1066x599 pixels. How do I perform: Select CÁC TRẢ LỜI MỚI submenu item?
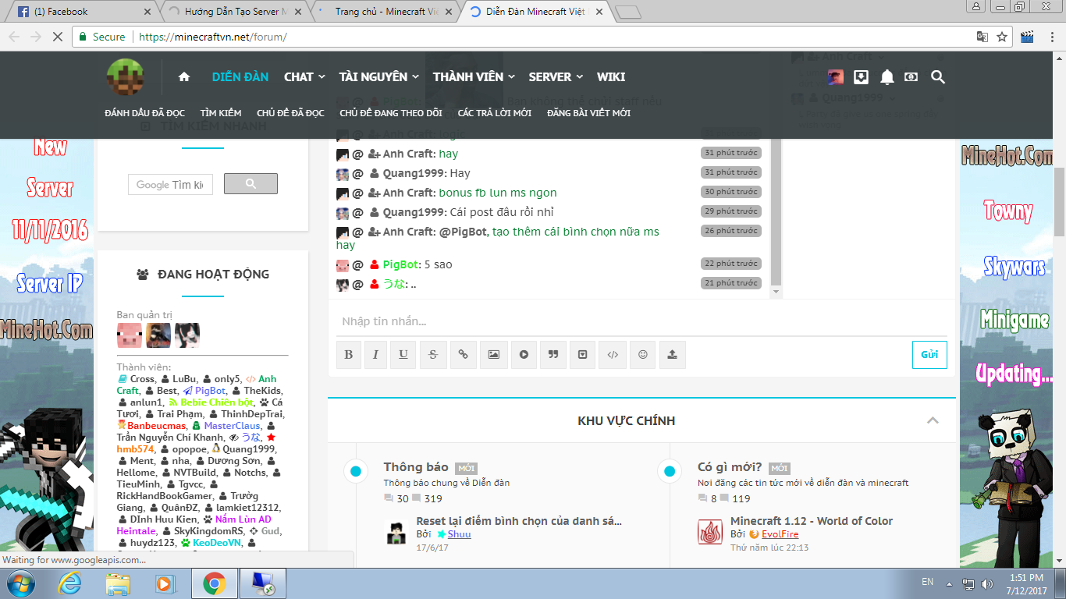point(495,113)
